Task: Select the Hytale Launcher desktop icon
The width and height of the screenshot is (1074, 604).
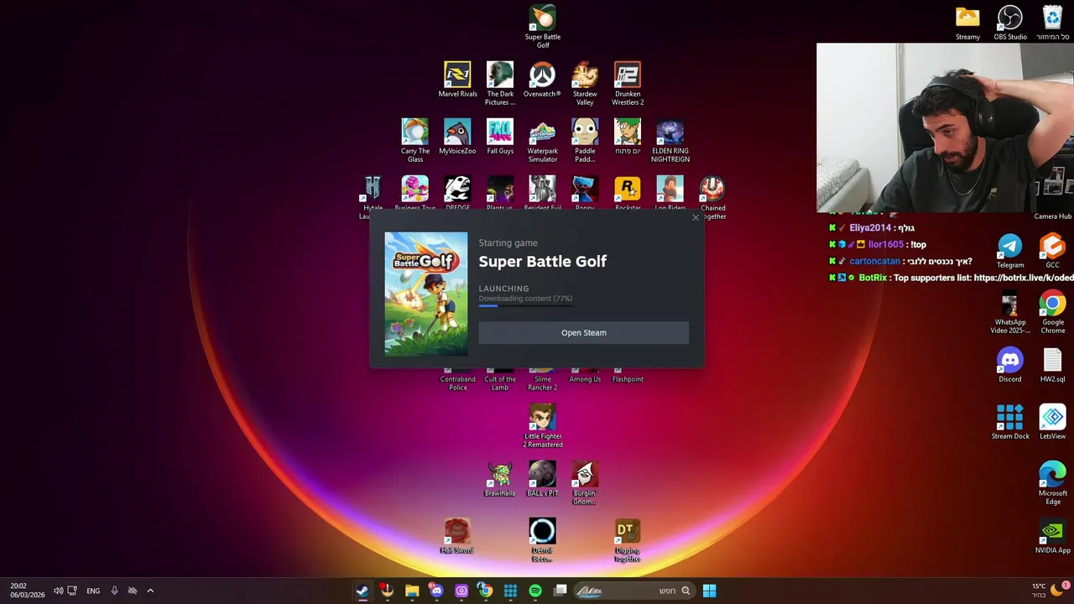Action: (x=373, y=197)
